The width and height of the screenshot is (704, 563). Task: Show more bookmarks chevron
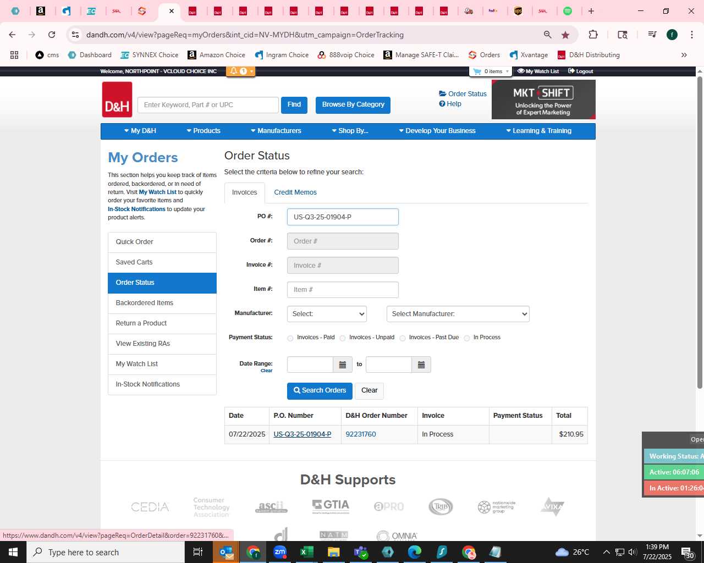click(x=684, y=55)
